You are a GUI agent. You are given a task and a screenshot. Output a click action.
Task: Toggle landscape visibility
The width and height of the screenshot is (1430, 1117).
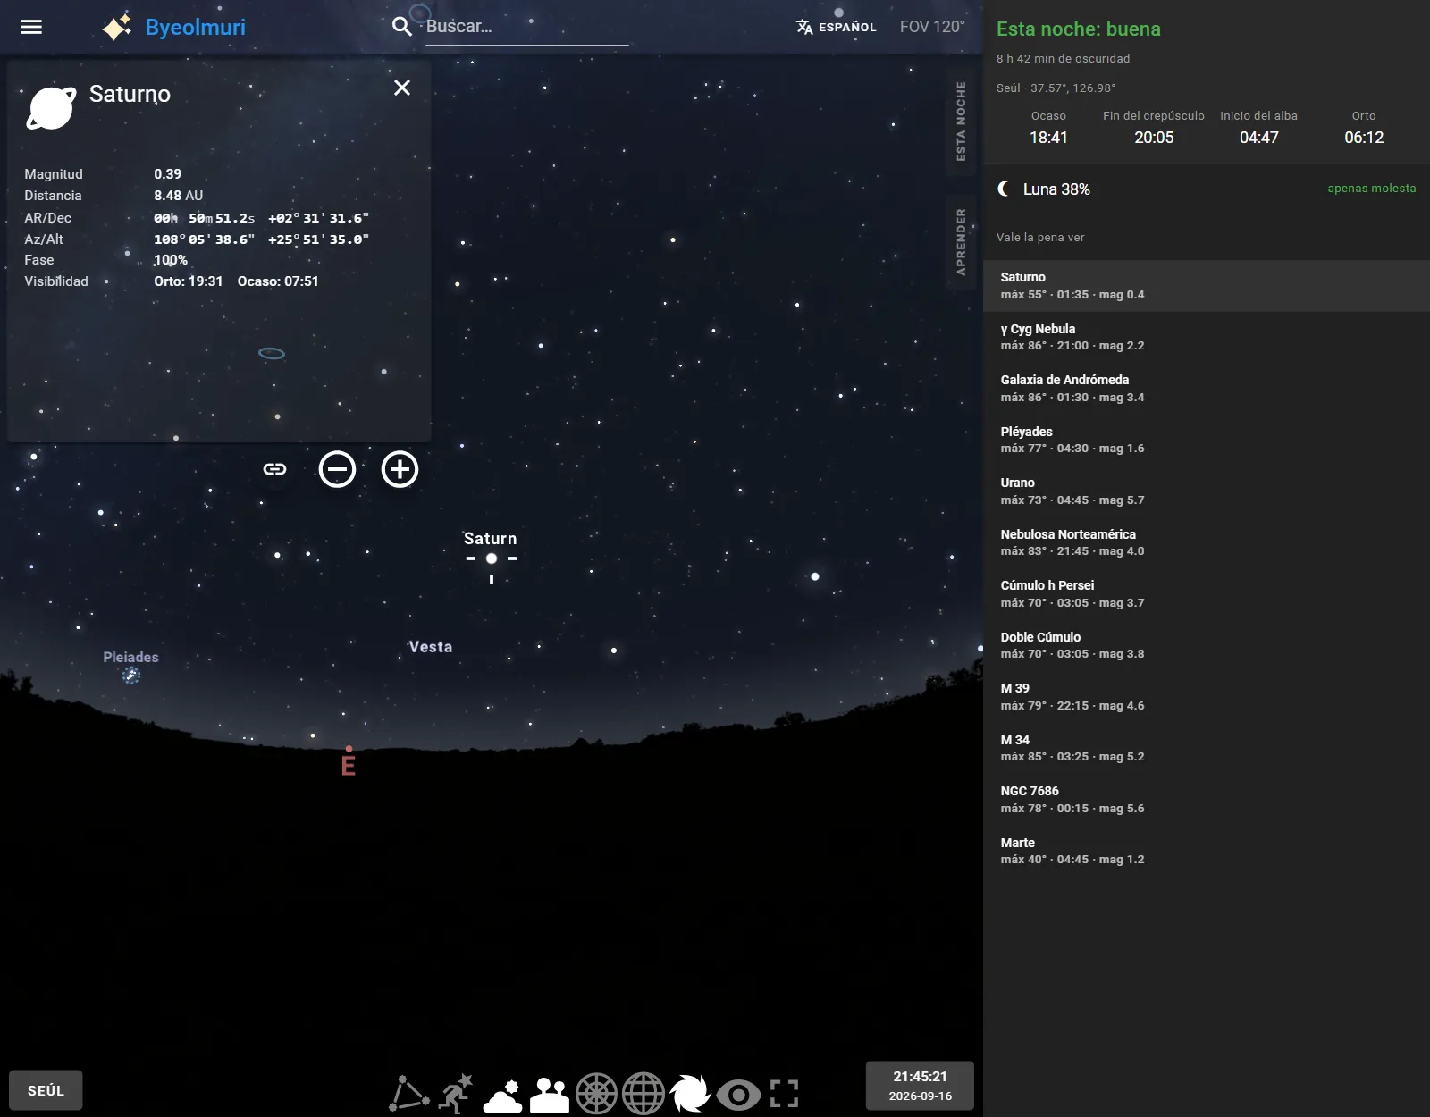550,1095
